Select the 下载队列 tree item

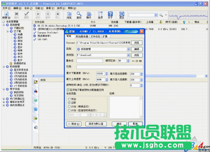[18, 28]
